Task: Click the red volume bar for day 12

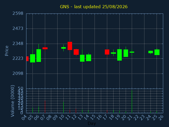Action: tap(76, 111)
